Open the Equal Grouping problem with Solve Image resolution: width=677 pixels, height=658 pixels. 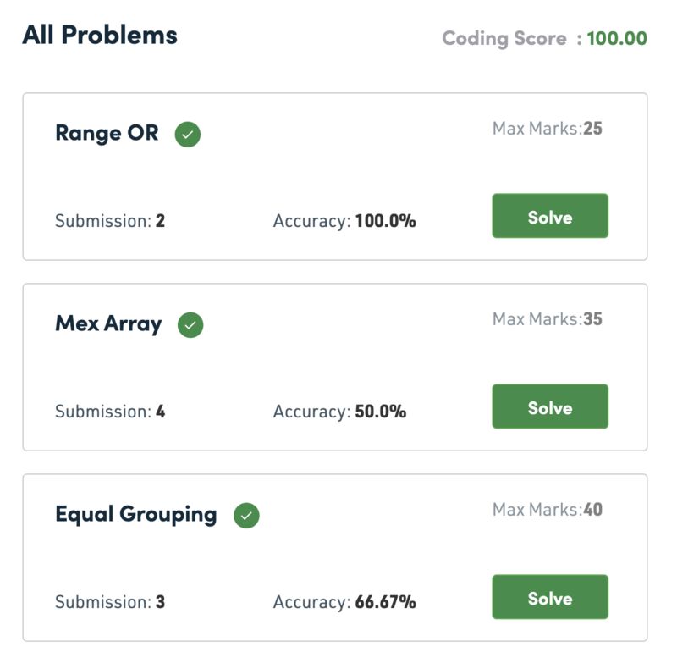(550, 597)
